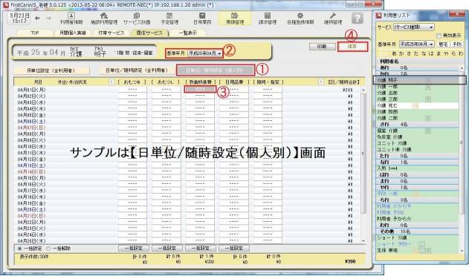Click 一括設定 button under 教養娯楽費 column
The height and width of the screenshot is (276, 469).
point(200,249)
